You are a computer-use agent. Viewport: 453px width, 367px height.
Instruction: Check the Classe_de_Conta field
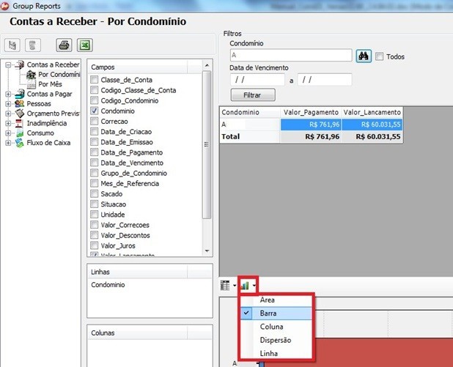coord(94,79)
